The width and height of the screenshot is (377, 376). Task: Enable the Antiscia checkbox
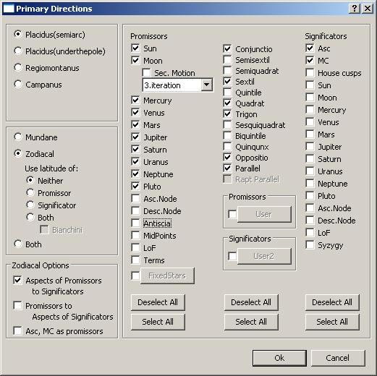point(135,223)
